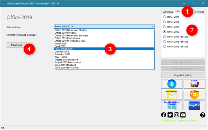Collapse the Select edition dropdown arrow

(x=152, y=26)
